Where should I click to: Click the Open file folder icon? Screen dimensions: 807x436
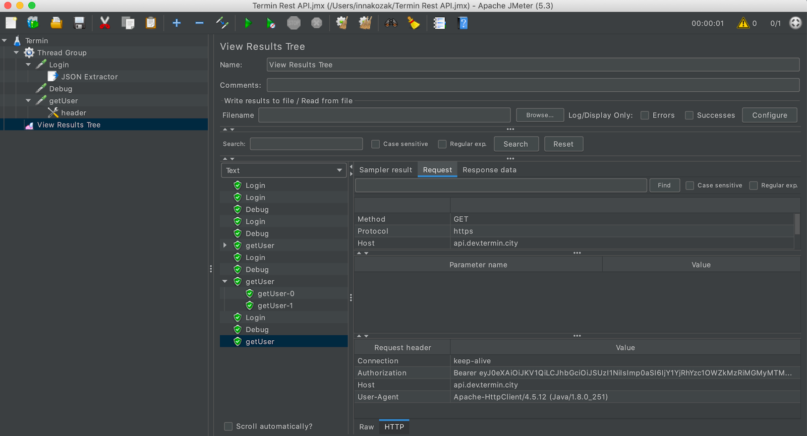tap(56, 23)
